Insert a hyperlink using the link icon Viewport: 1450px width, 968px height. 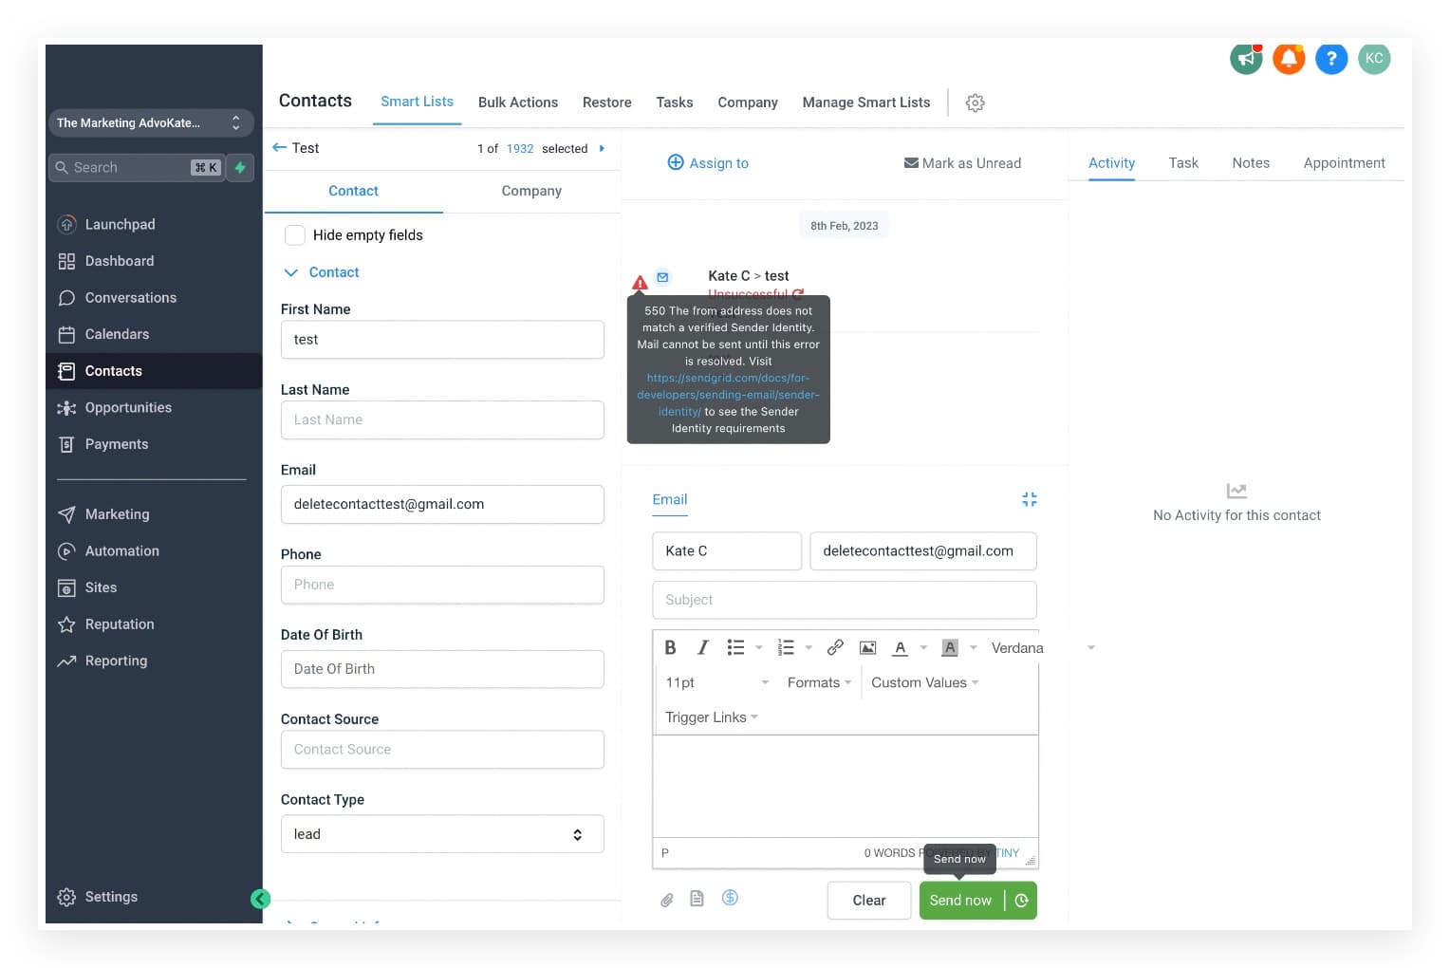click(x=835, y=647)
